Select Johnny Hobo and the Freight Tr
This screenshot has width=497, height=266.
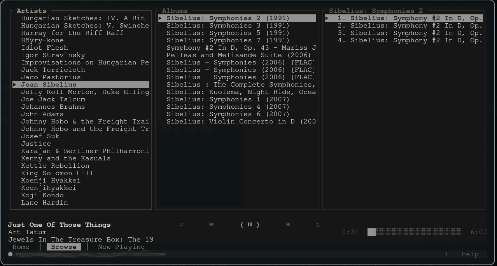pyautogui.click(x=85, y=129)
